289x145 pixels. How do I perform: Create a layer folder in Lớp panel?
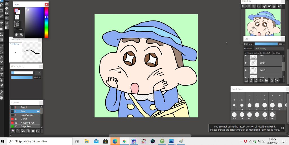266,80
